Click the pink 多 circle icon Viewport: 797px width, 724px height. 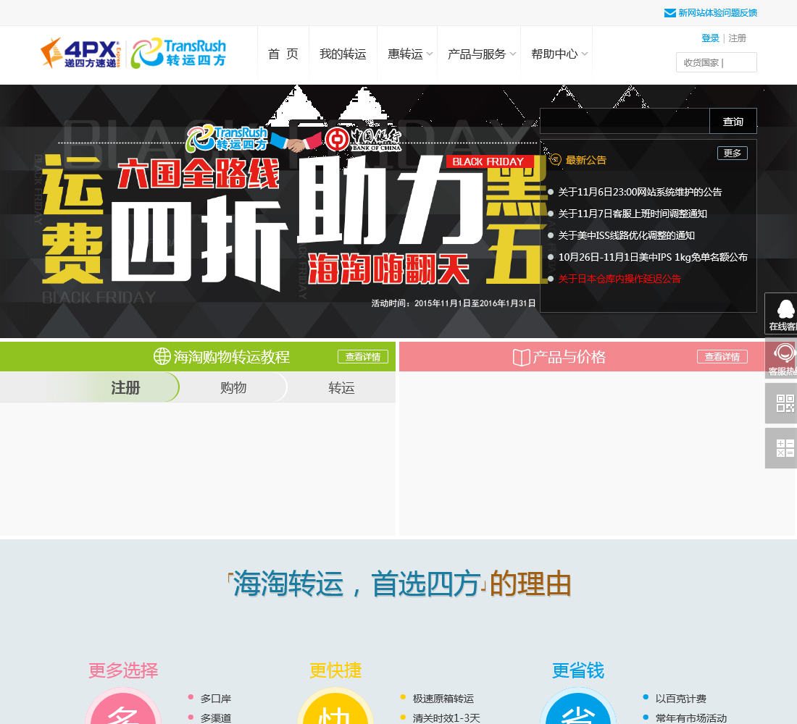coord(123,707)
